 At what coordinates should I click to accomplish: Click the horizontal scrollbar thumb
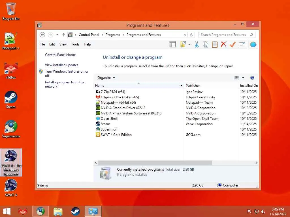[x=155, y=162]
